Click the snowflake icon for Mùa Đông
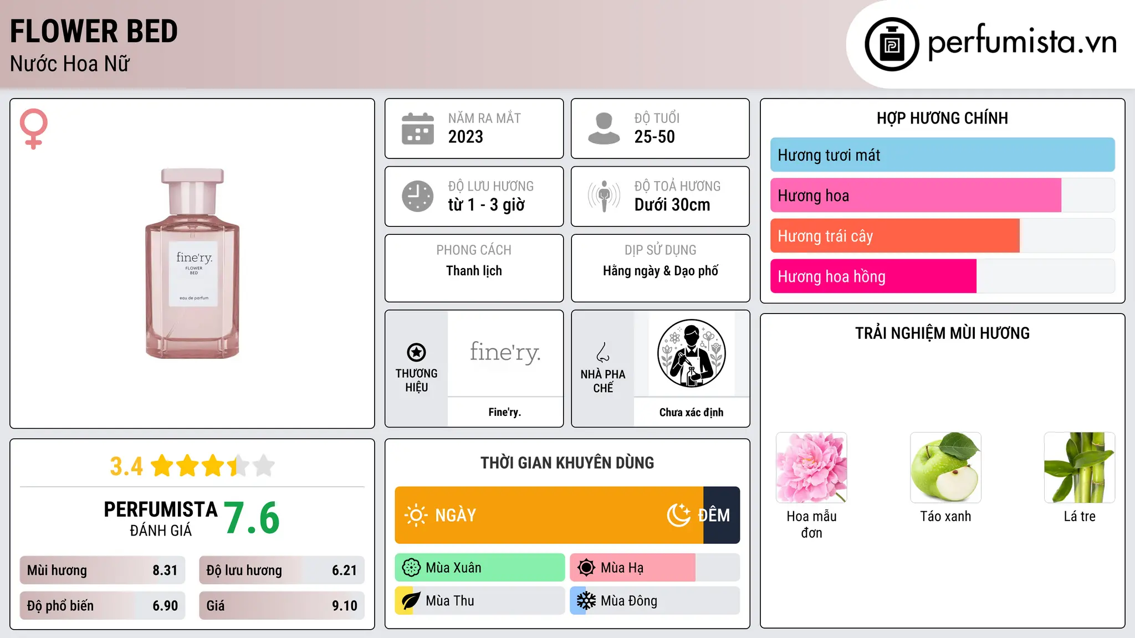1135x638 pixels. [x=586, y=601]
